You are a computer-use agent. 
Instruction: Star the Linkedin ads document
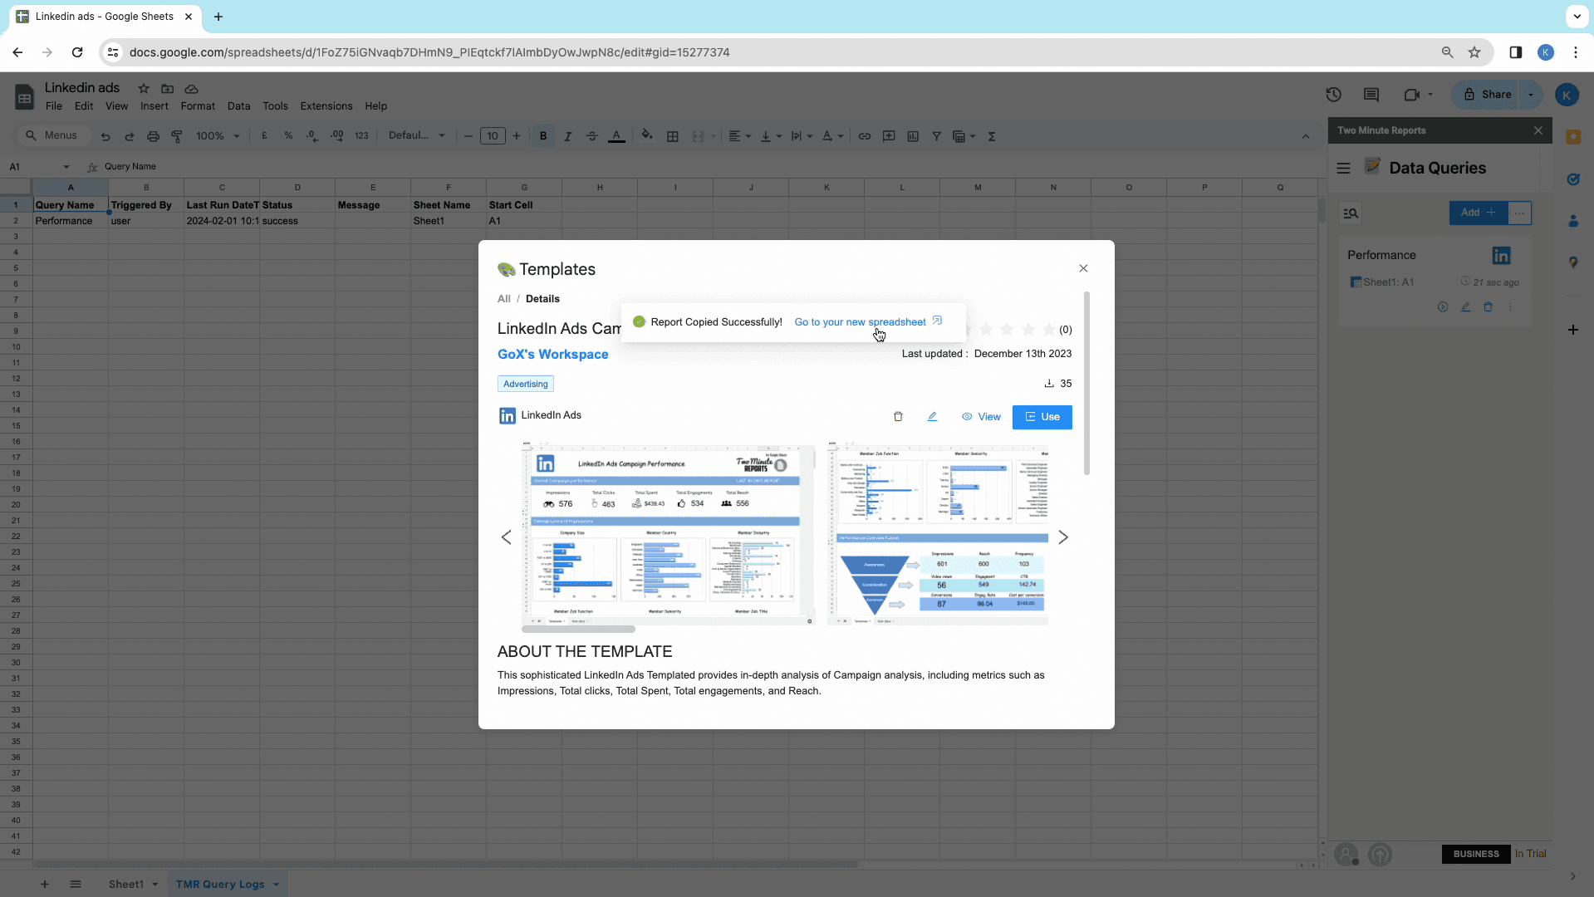coord(144,88)
